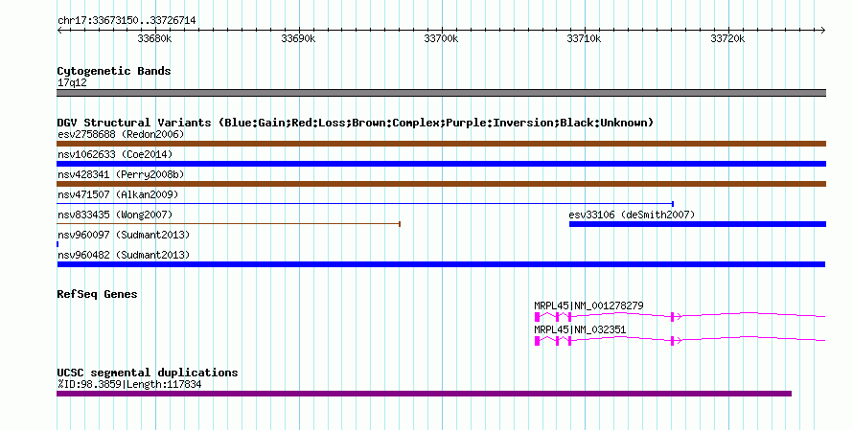This screenshot has height=430, width=853.
Task: Click the 33710k ruler tick label
Action: point(584,38)
